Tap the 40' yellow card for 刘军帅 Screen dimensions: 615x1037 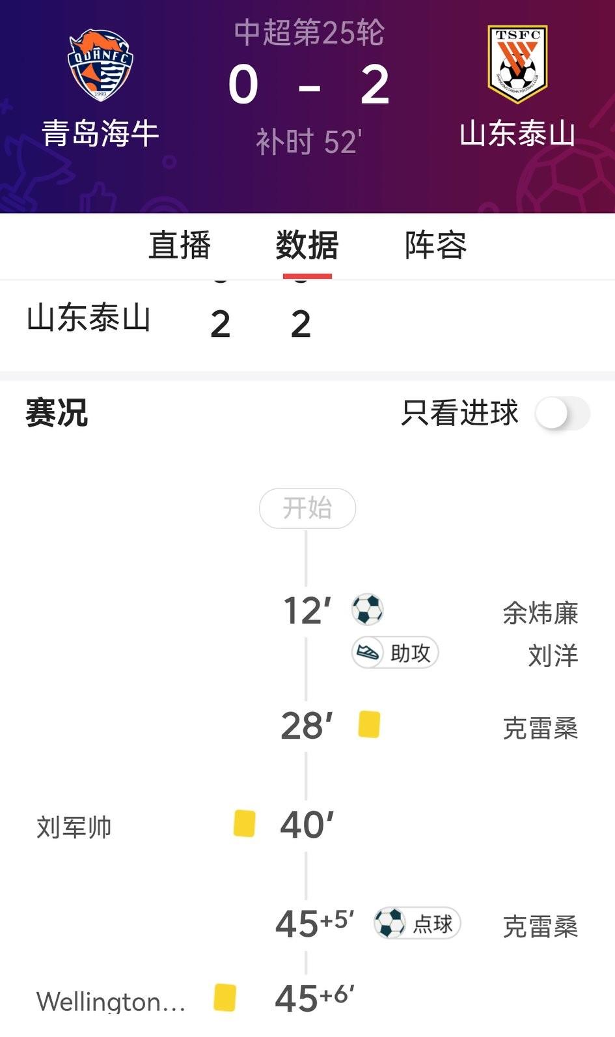point(245,823)
